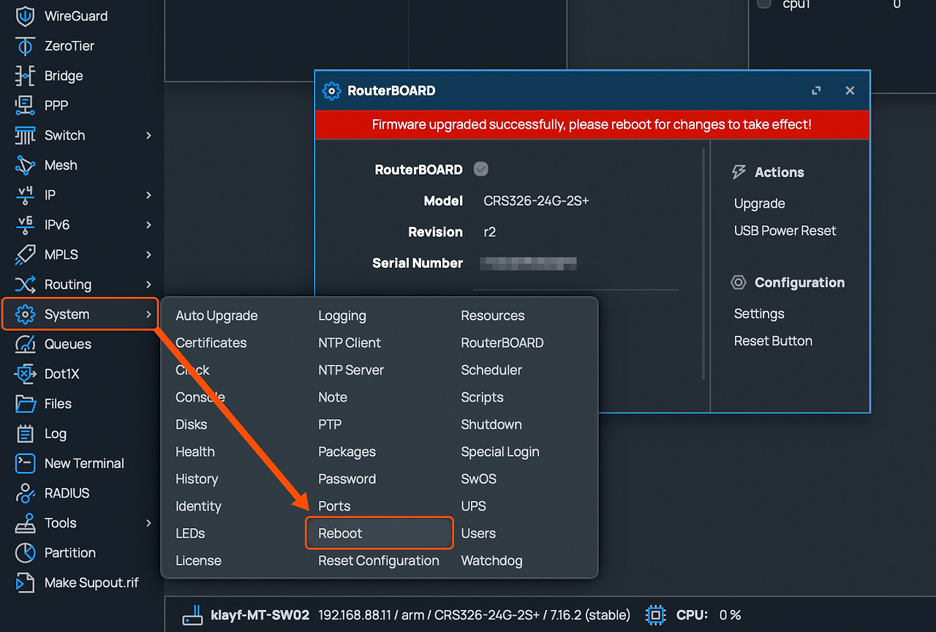Select Special Login menu entry
Image resolution: width=936 pixels, height=632 pixels.
500,452
